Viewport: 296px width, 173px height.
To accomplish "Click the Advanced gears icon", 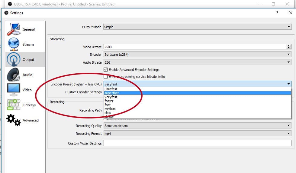I will (14, 120).
